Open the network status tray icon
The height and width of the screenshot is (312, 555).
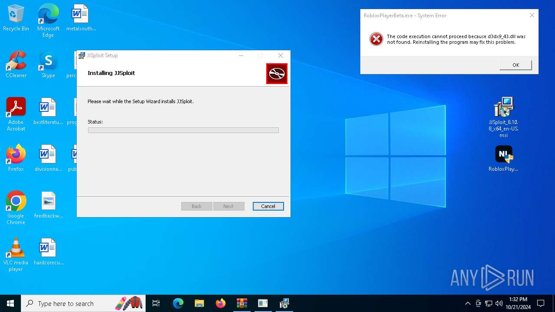tap(489, 303)
